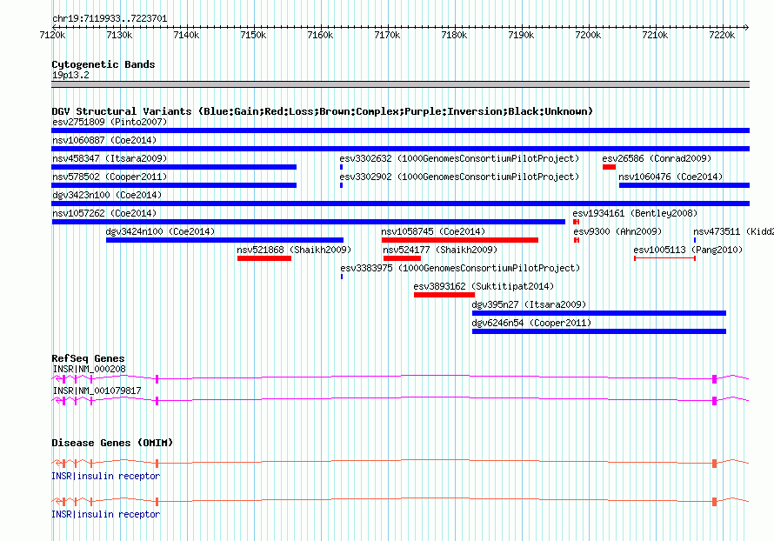
Task: Click the RefSeq Genes track title
Action: [x=88, y=358]
